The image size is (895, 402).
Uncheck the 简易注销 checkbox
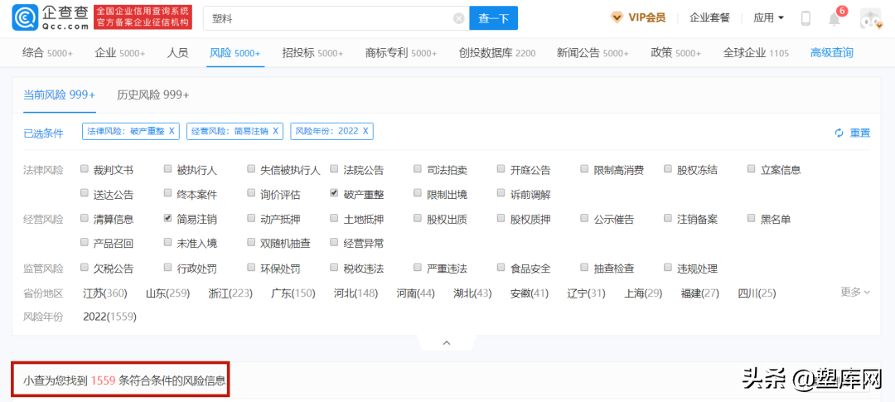click(167, 218)
